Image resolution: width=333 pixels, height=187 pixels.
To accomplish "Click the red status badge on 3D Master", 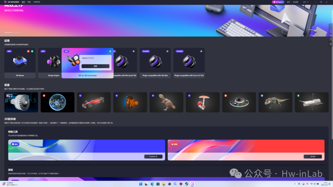I will (x=28, y=51).
